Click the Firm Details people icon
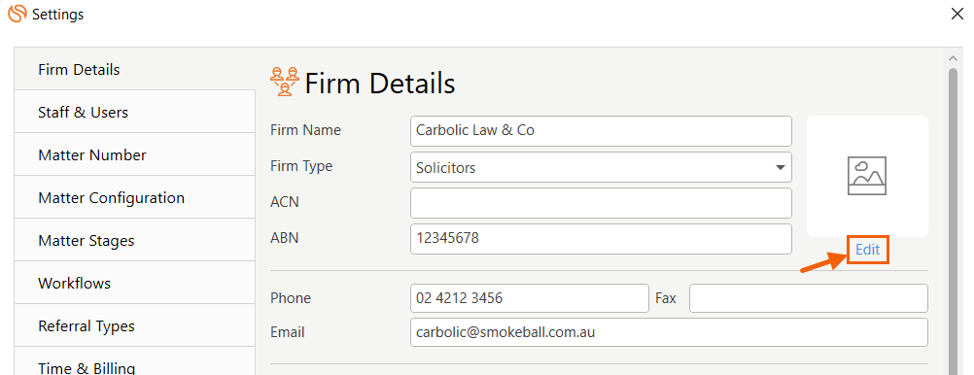This screenshot has height=375, width=974. click(285, 82)
